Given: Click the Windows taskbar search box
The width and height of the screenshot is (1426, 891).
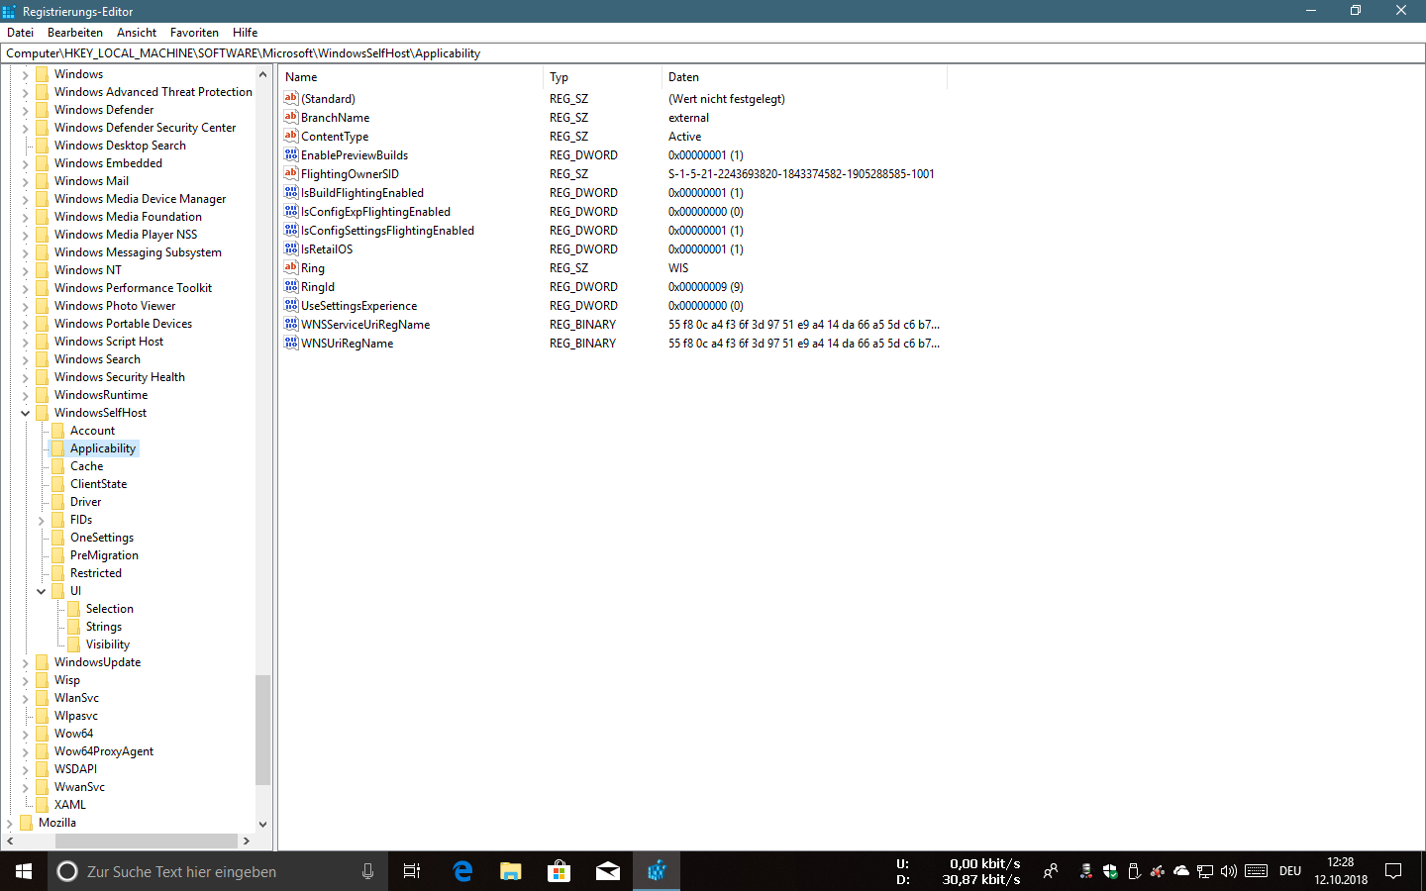Looking at the screenshot, I should point(218,871).
